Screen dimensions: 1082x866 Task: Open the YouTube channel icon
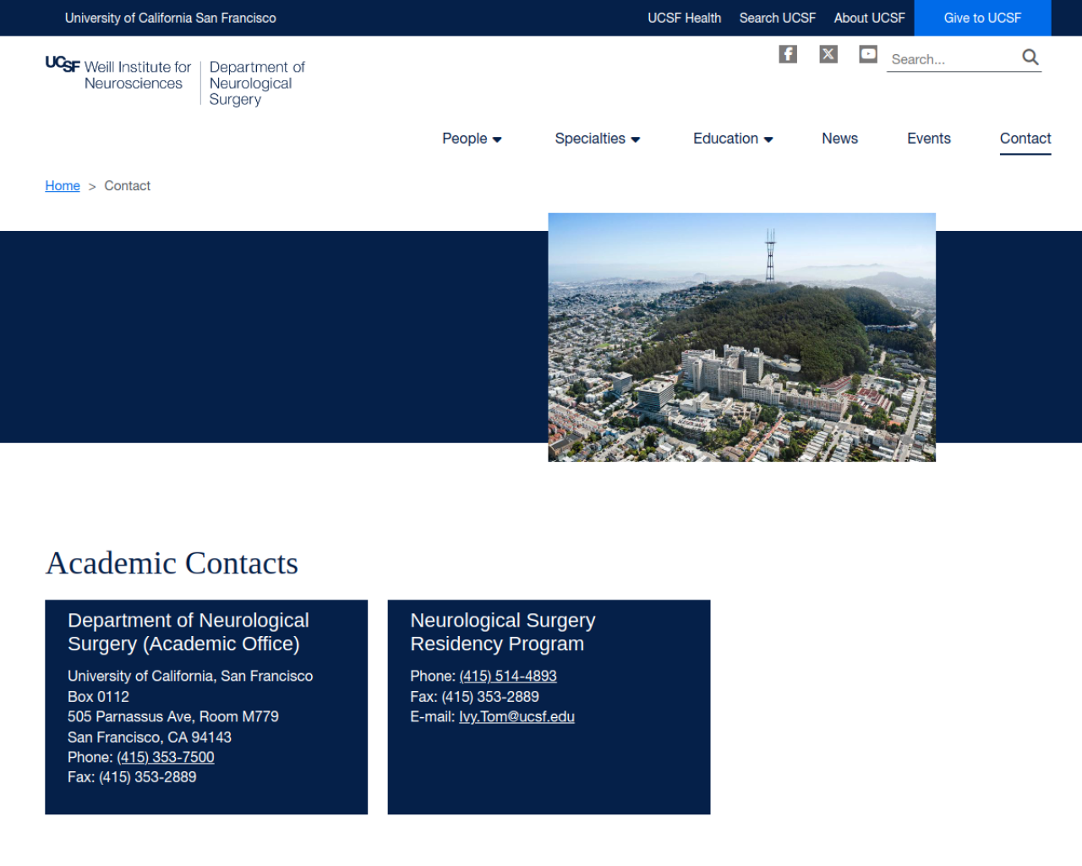click(868, 54)
